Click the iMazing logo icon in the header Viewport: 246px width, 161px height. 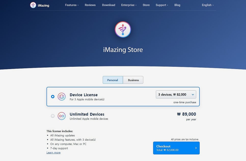[33, 5]
